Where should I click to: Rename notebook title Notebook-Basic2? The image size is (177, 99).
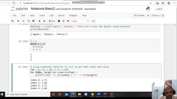(43, 9)
